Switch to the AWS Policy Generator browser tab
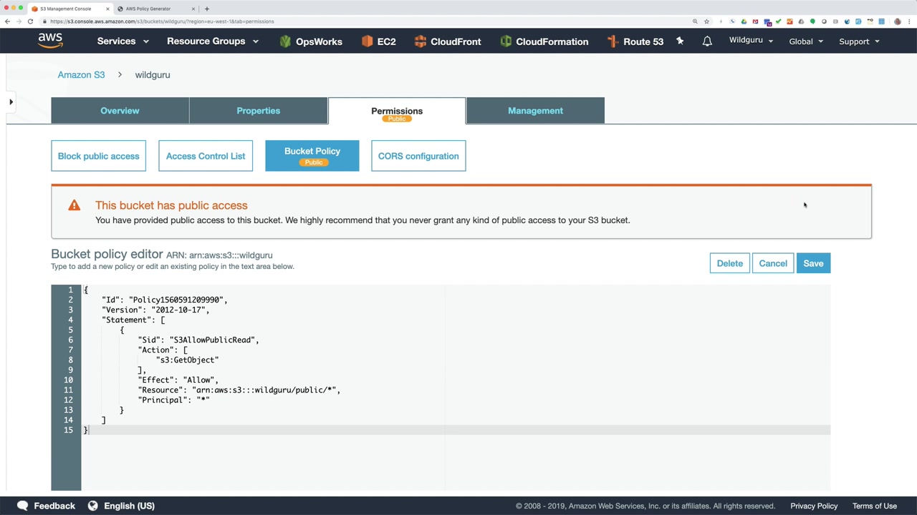The height and width of the screenshot is (515, 917). click(156, 9)
